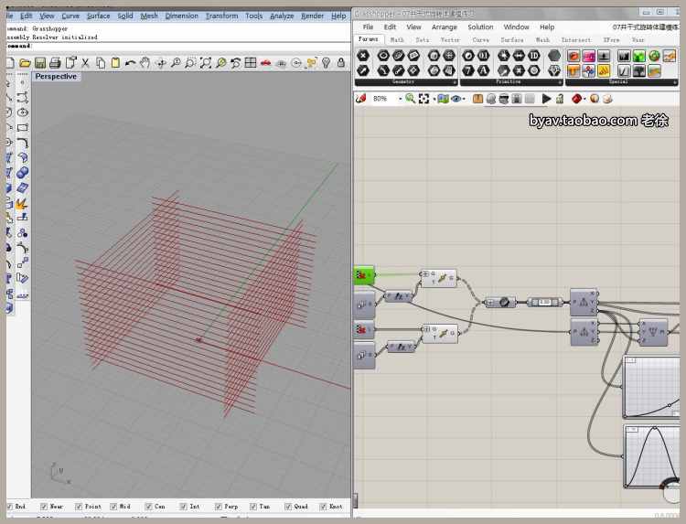Open the Surface menu in Rhino
This screenshot has height=524, width=686.
click(x=98, y=16)
